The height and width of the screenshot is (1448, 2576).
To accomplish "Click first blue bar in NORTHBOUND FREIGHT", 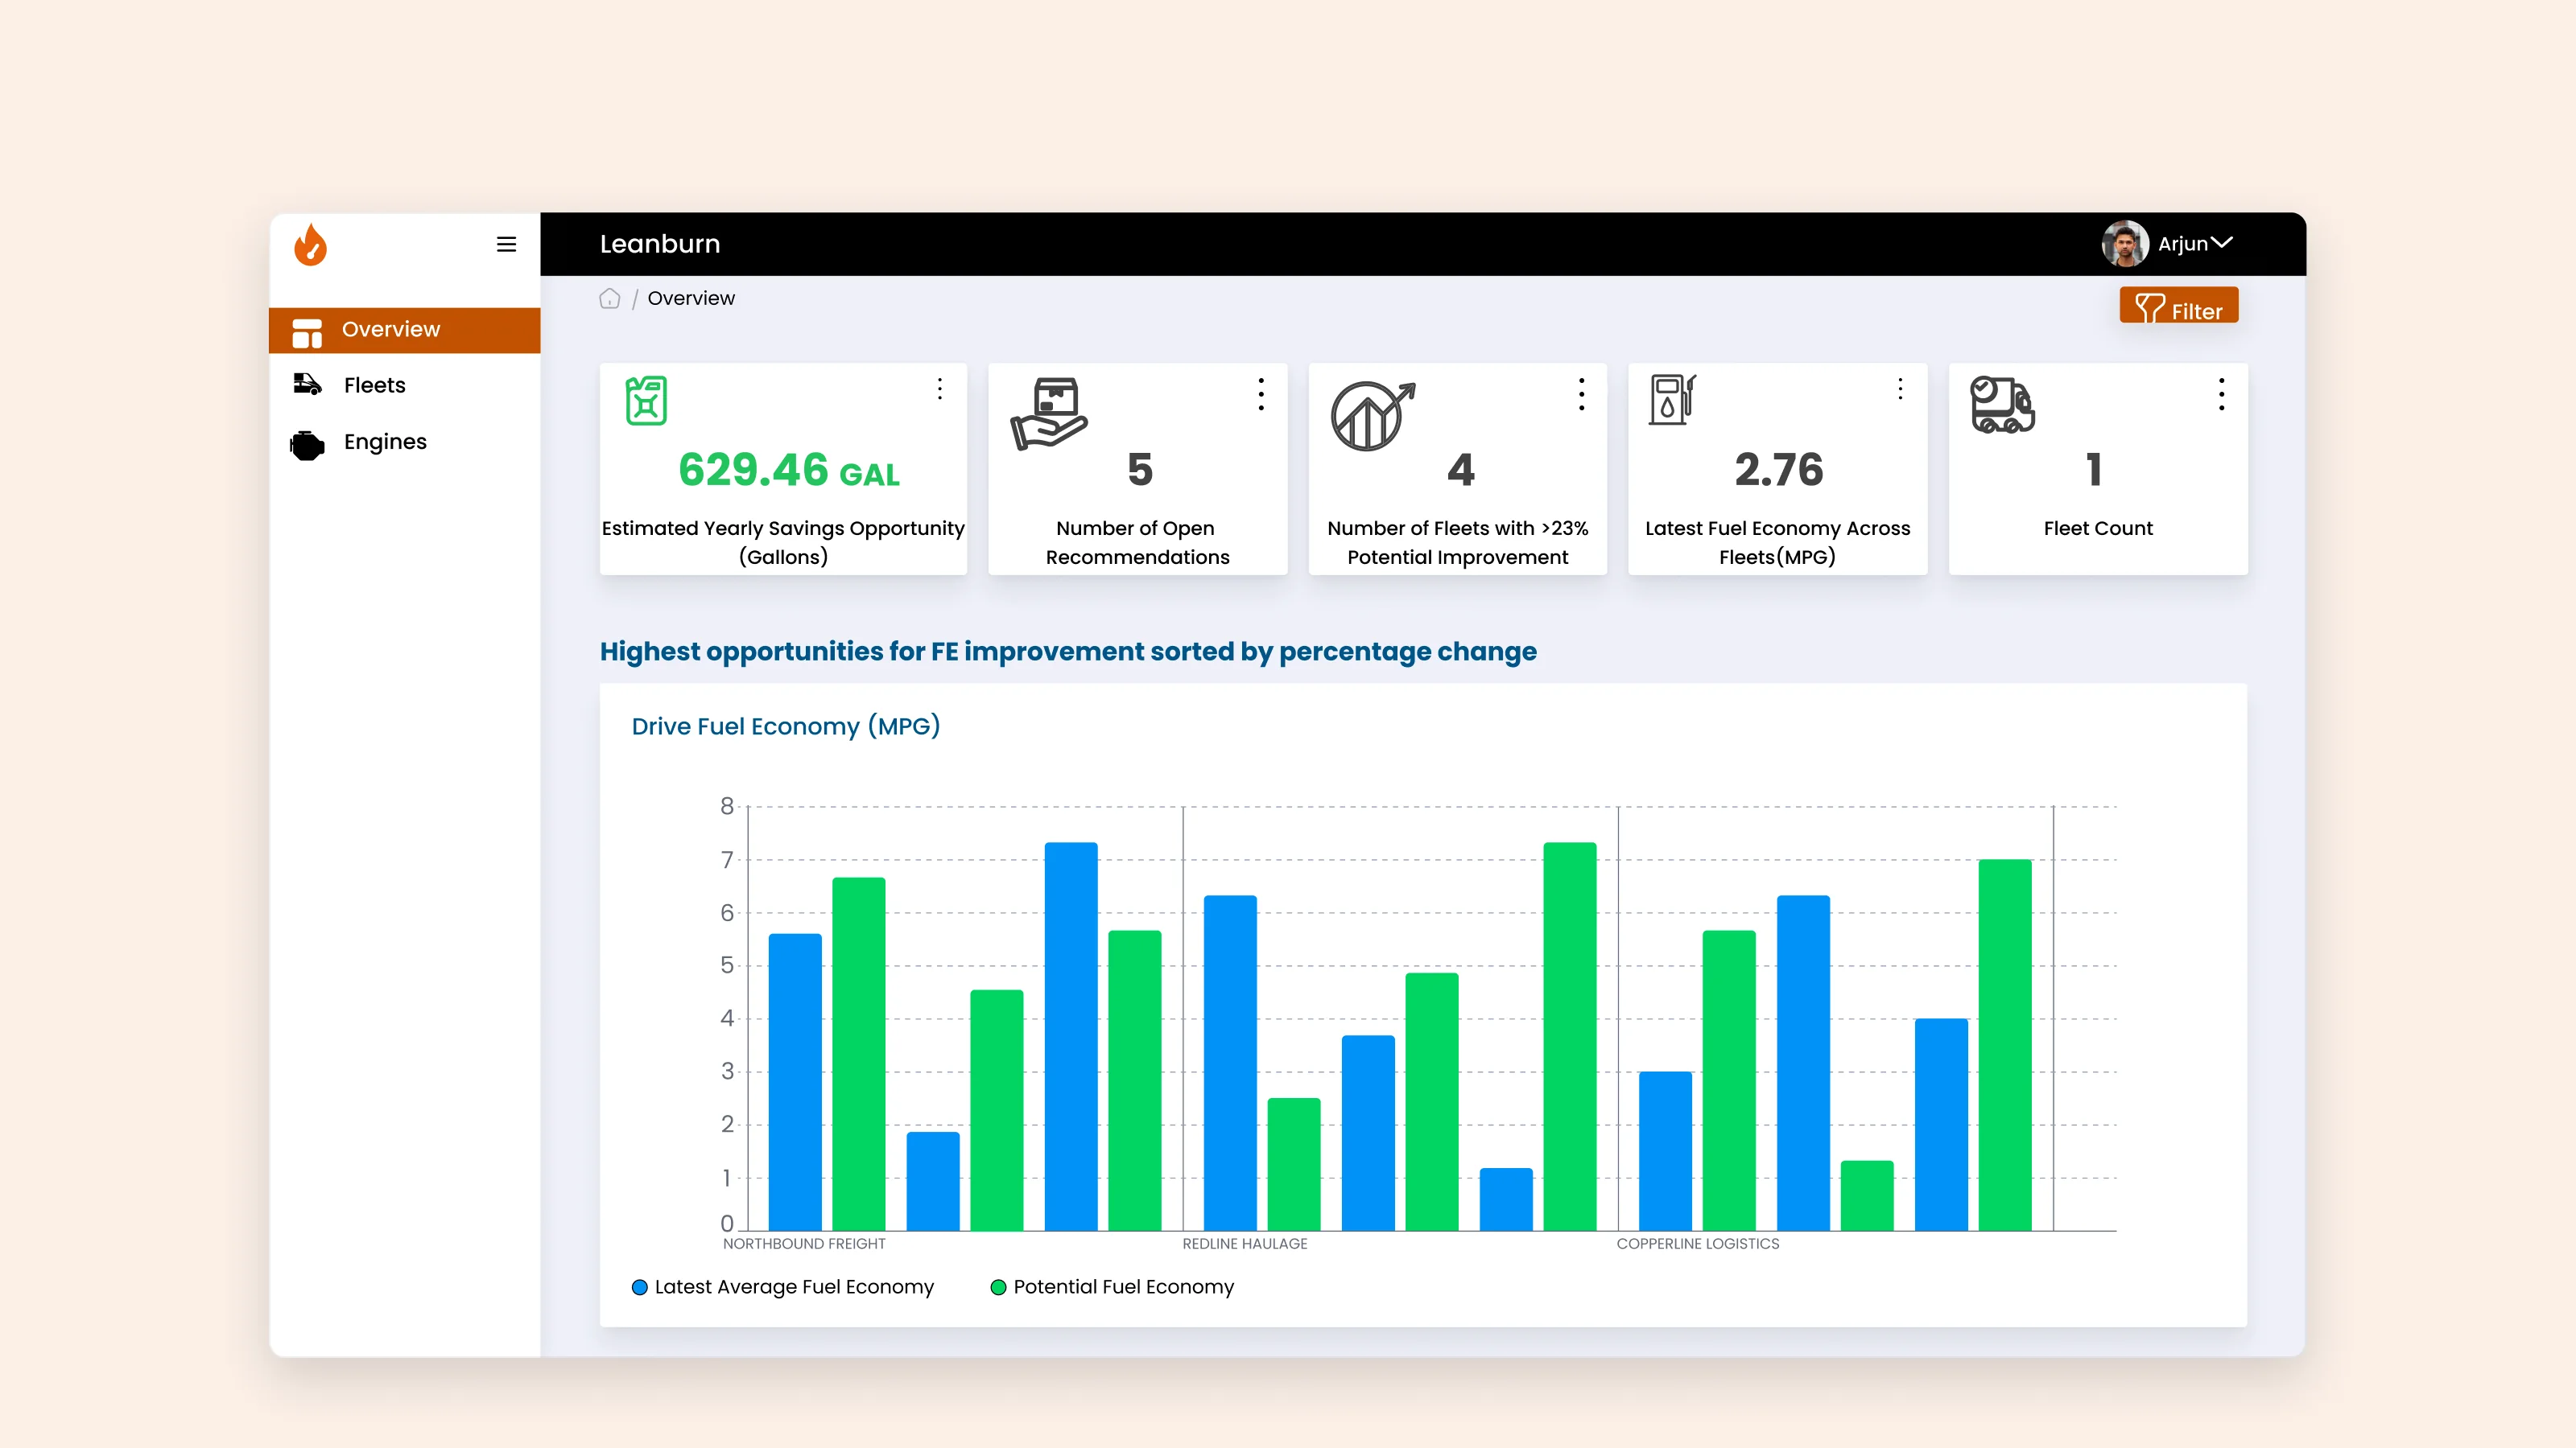I will 794,1081.
